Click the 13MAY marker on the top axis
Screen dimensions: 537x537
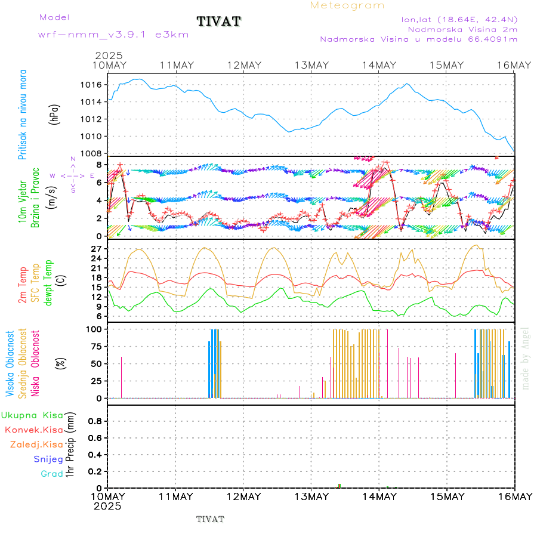[311, 65]
